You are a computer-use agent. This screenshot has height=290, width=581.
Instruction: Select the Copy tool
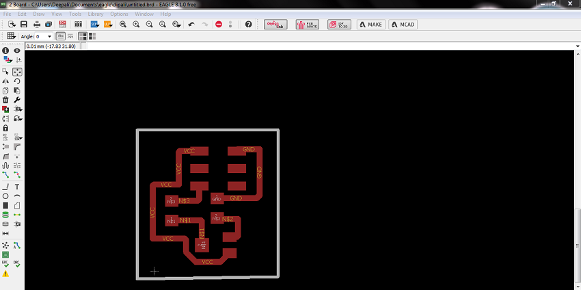point(5,90)
